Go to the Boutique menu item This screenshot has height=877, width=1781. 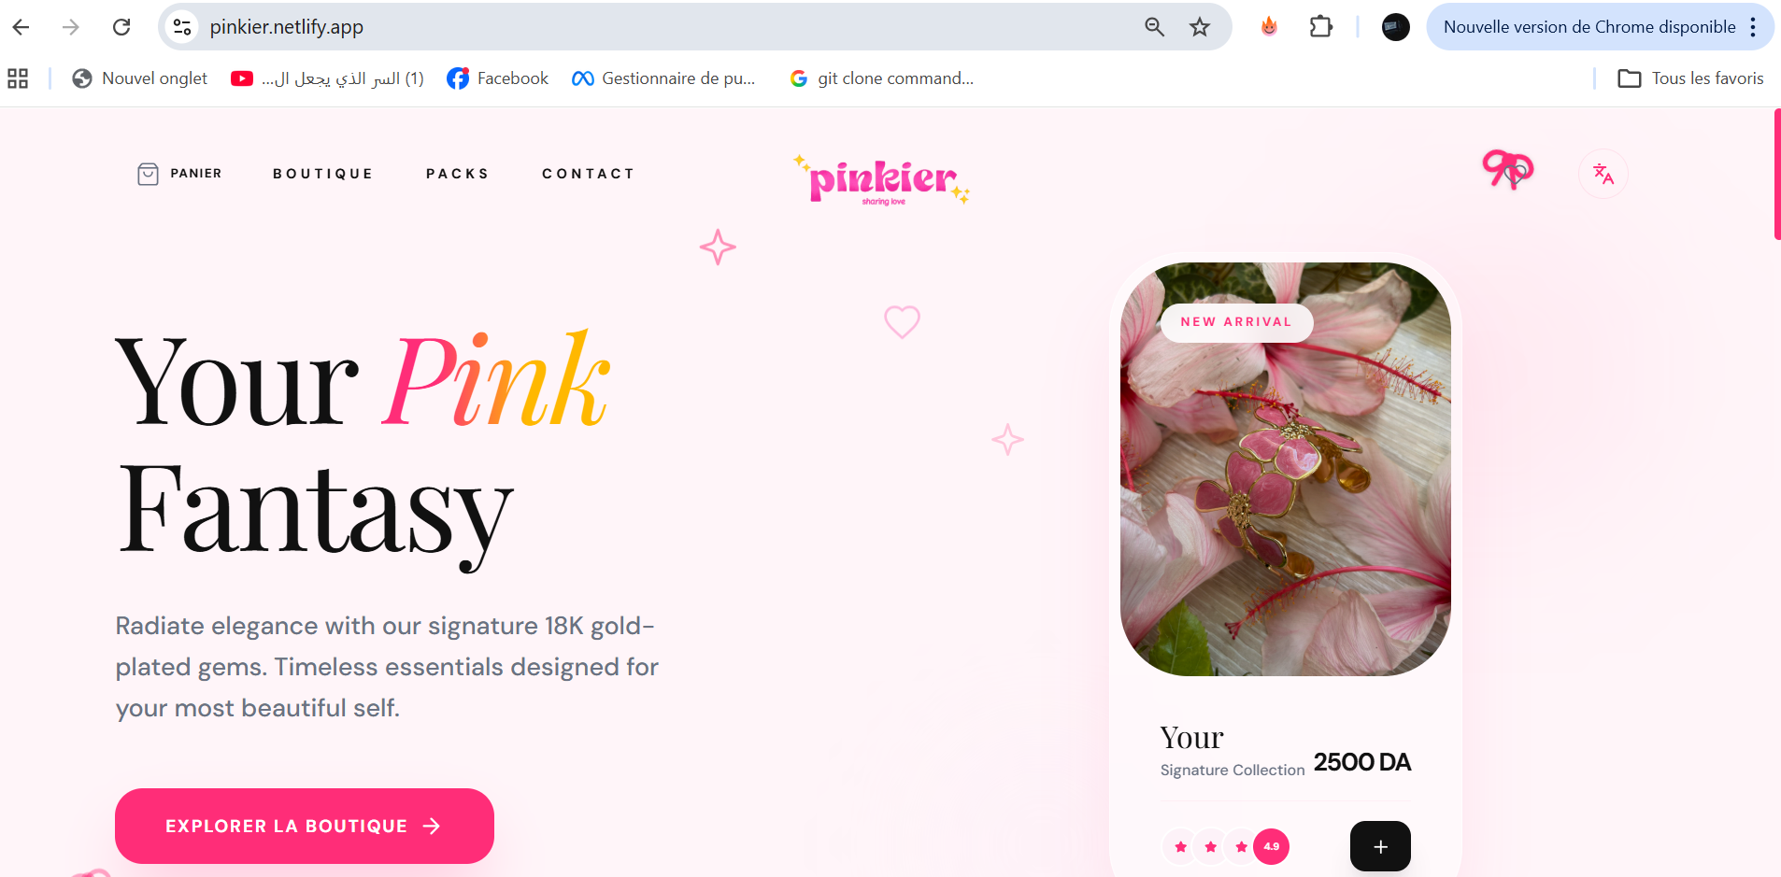click(x=323, y=174)
